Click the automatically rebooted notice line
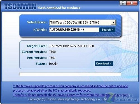Viewport: 140px width, 104px height. [52, 91]
